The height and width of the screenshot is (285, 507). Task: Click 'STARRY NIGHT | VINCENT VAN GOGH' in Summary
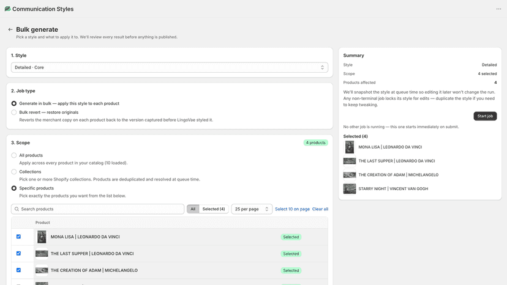point(393,189)
